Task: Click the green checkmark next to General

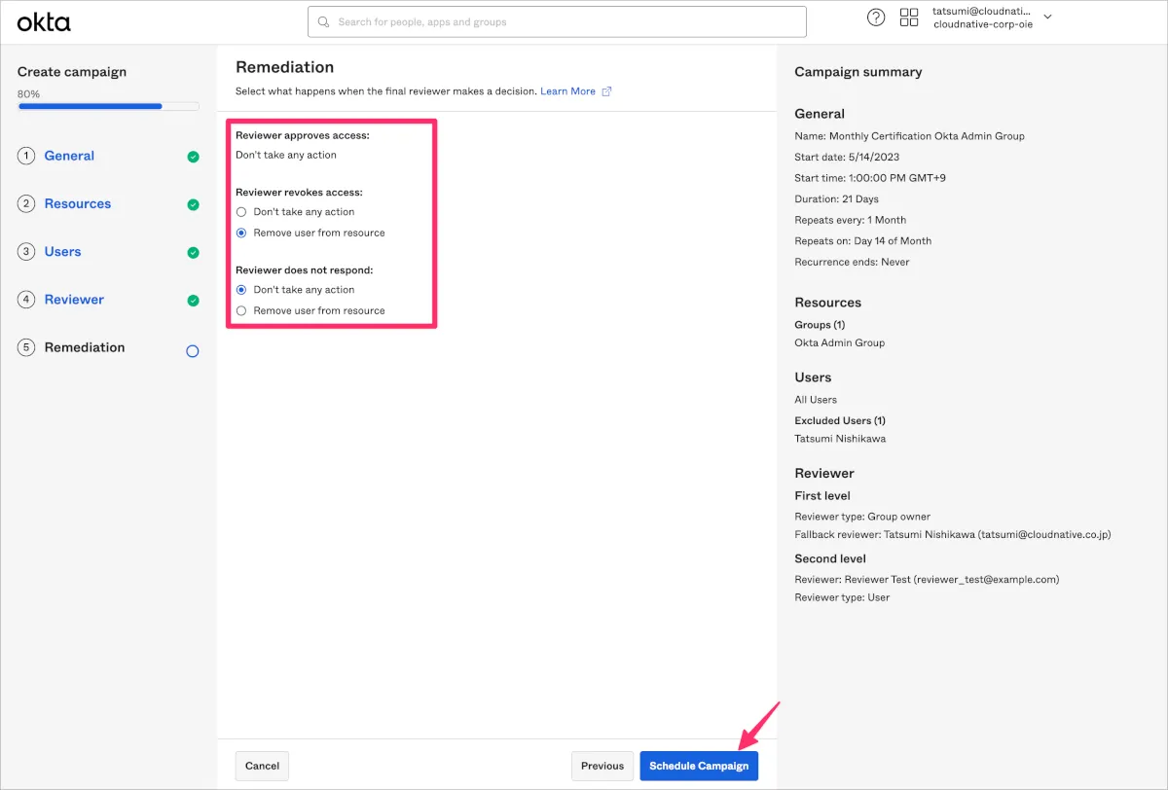Action: 193,157
